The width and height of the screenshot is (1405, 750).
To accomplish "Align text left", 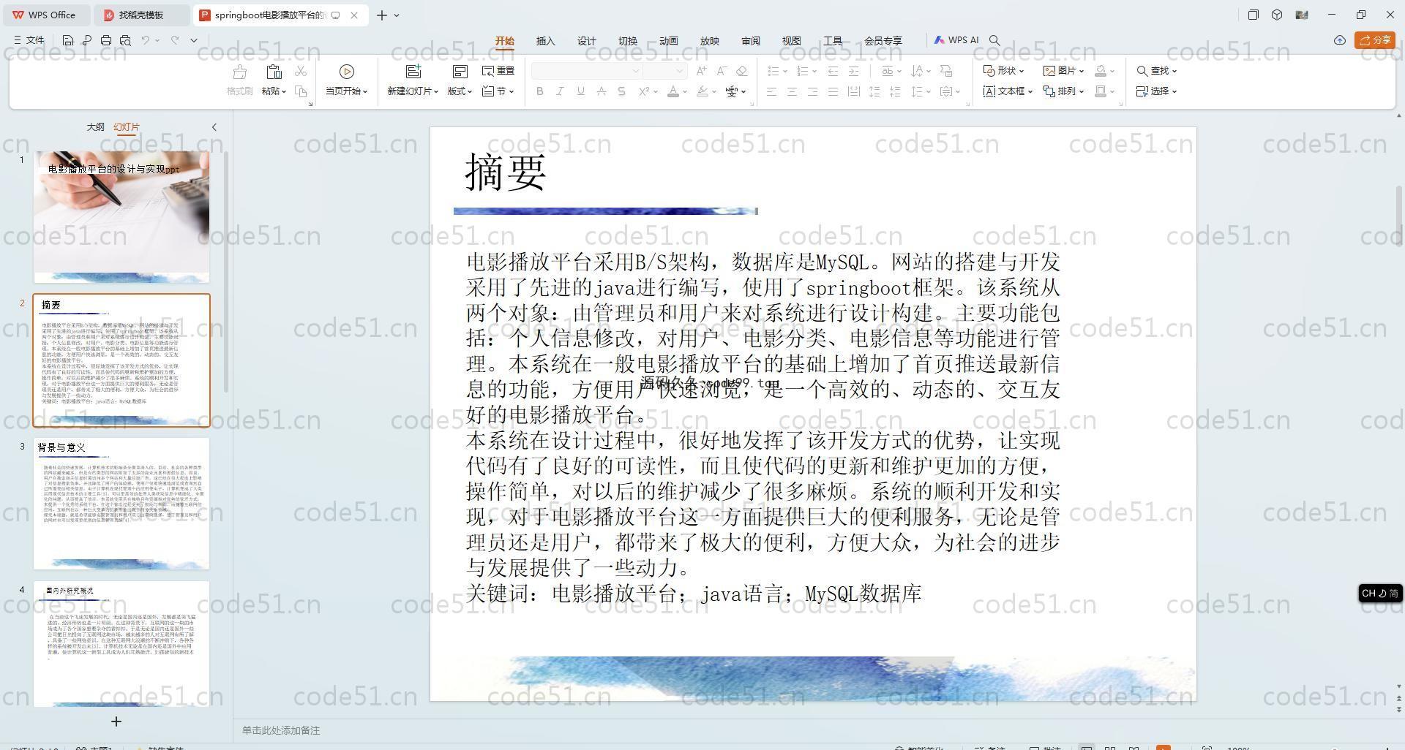I will pos(771,91).
